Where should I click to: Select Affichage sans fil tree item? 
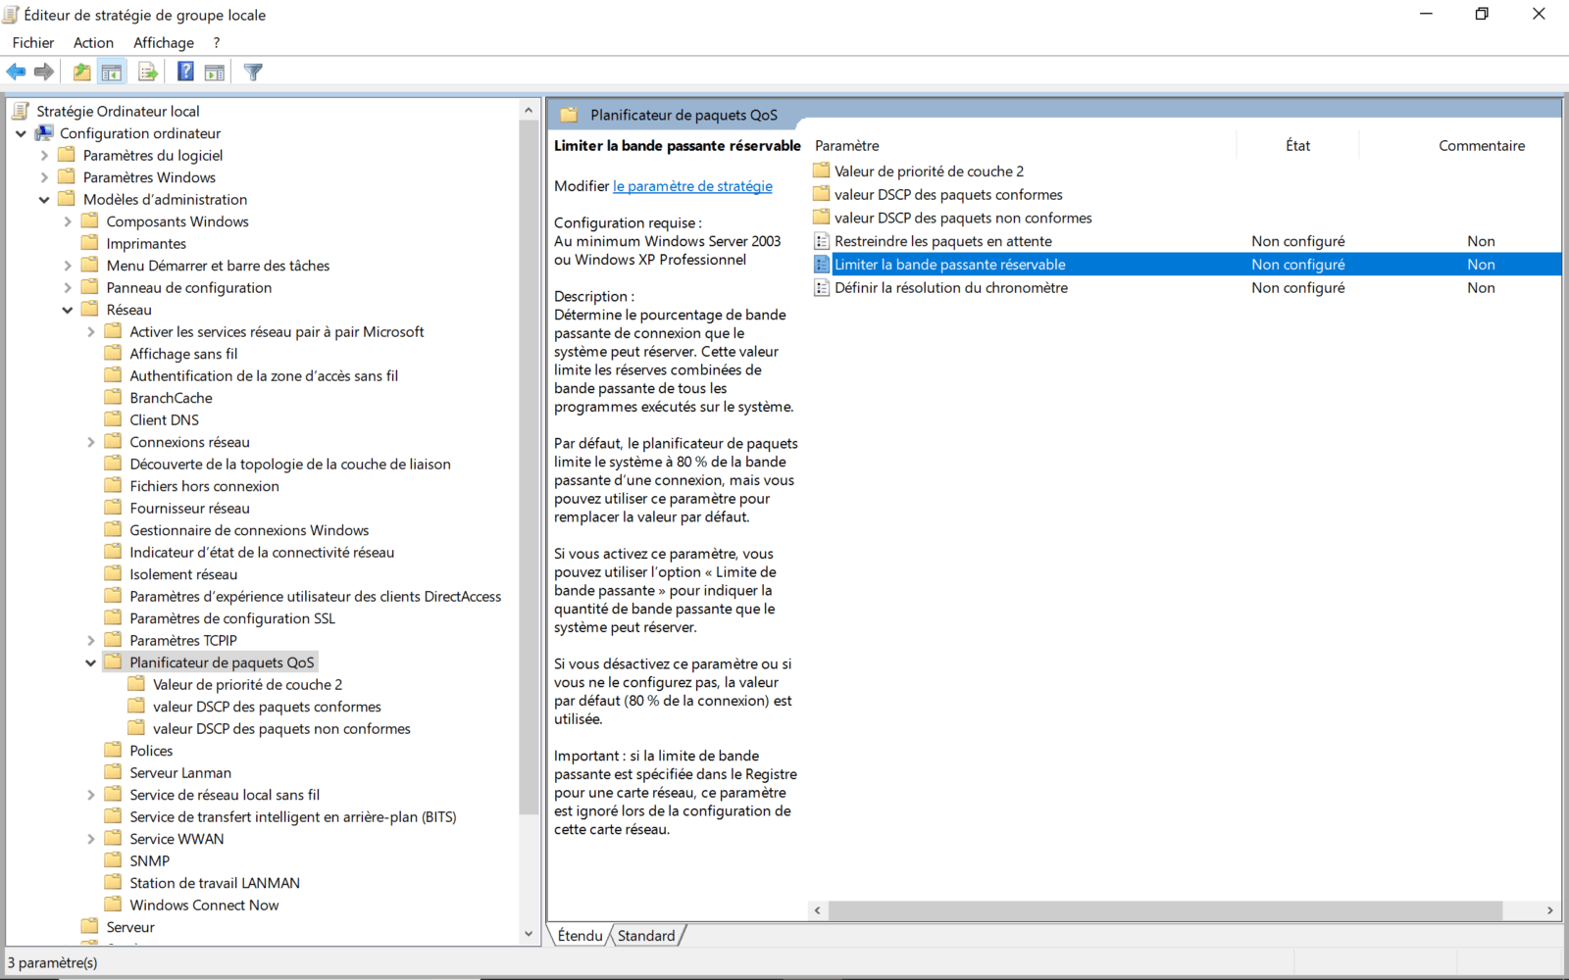coord(183,354)
